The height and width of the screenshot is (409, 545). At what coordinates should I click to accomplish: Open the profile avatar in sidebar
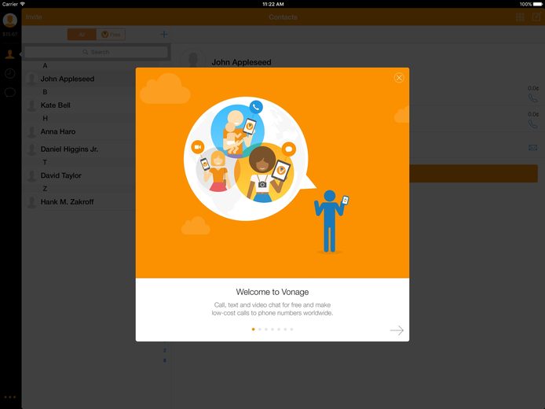pos(9,20)
